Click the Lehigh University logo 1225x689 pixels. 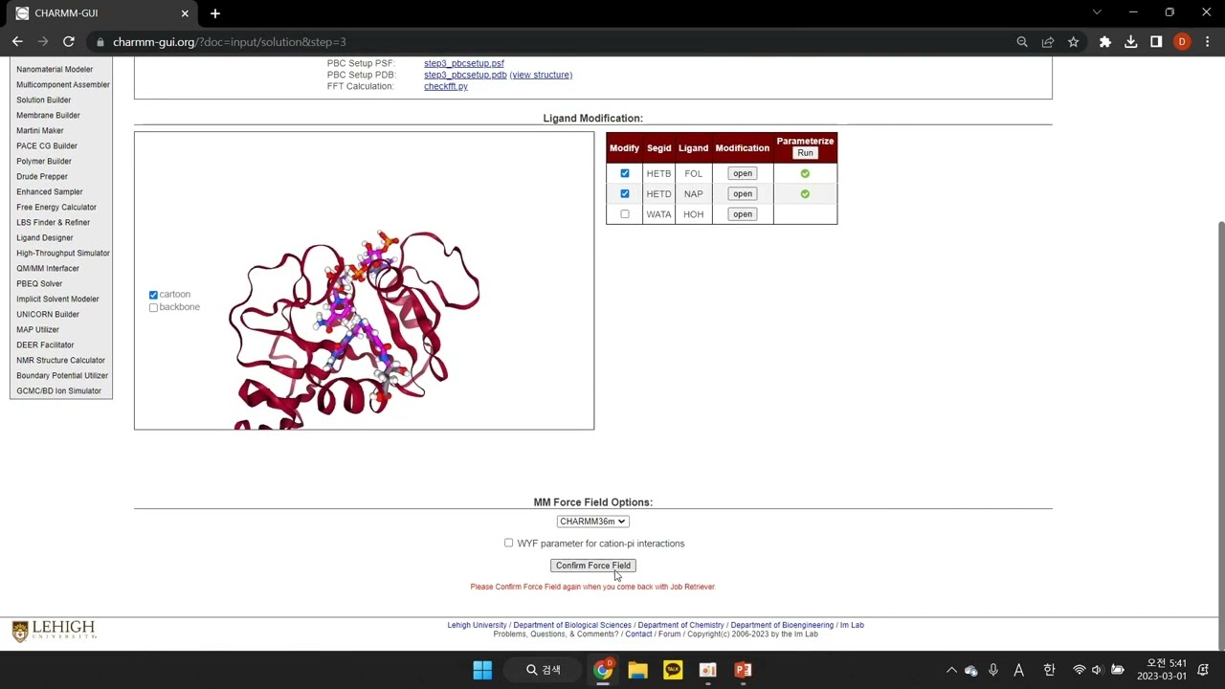pos(54,631)
